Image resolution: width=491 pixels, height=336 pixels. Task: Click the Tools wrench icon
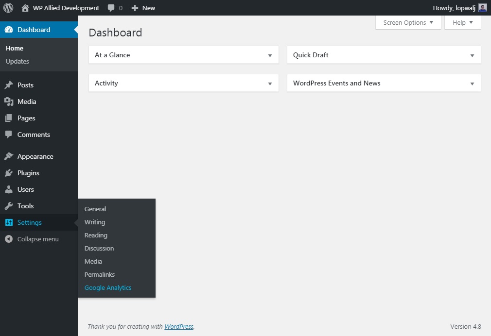9,206
